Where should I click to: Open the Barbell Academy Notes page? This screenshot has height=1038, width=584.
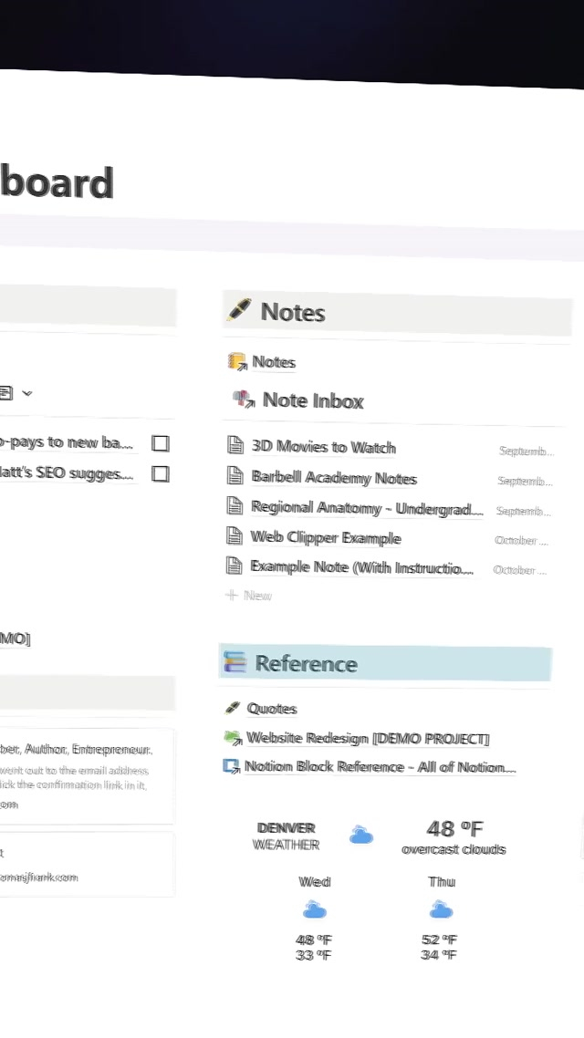pyautogui.click(x=334, y=478)
